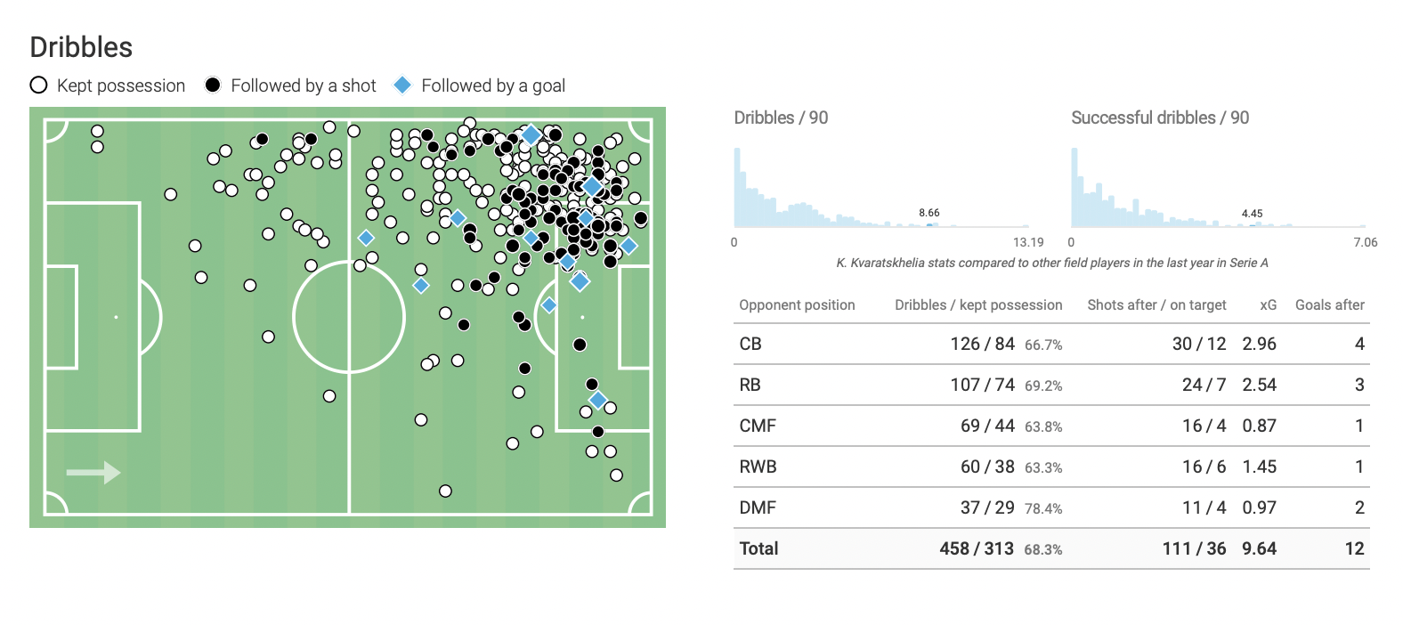
Task: Toggle the Followed by a shot legend label
Action: 304,85
